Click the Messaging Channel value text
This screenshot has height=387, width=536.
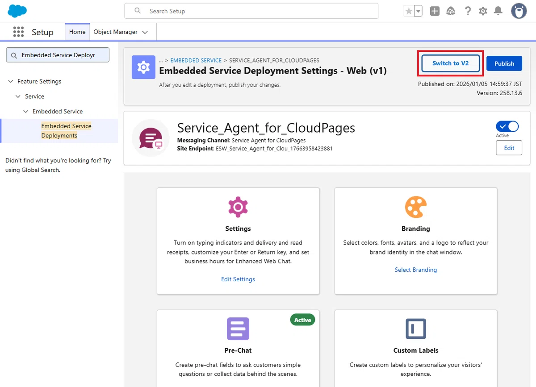[x=269, y=141]
